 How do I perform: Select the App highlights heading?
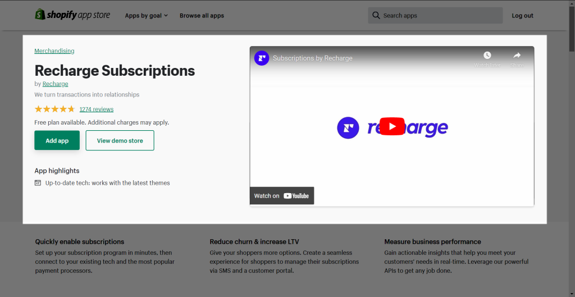[57, 171]
